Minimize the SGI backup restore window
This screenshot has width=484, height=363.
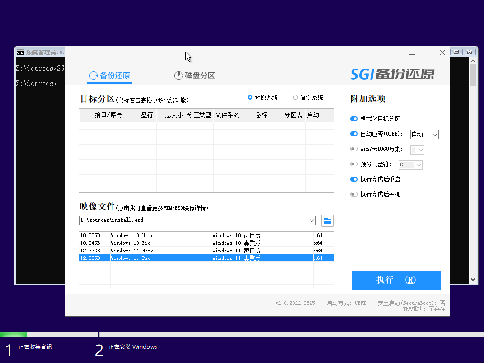[x=427, y=52]
